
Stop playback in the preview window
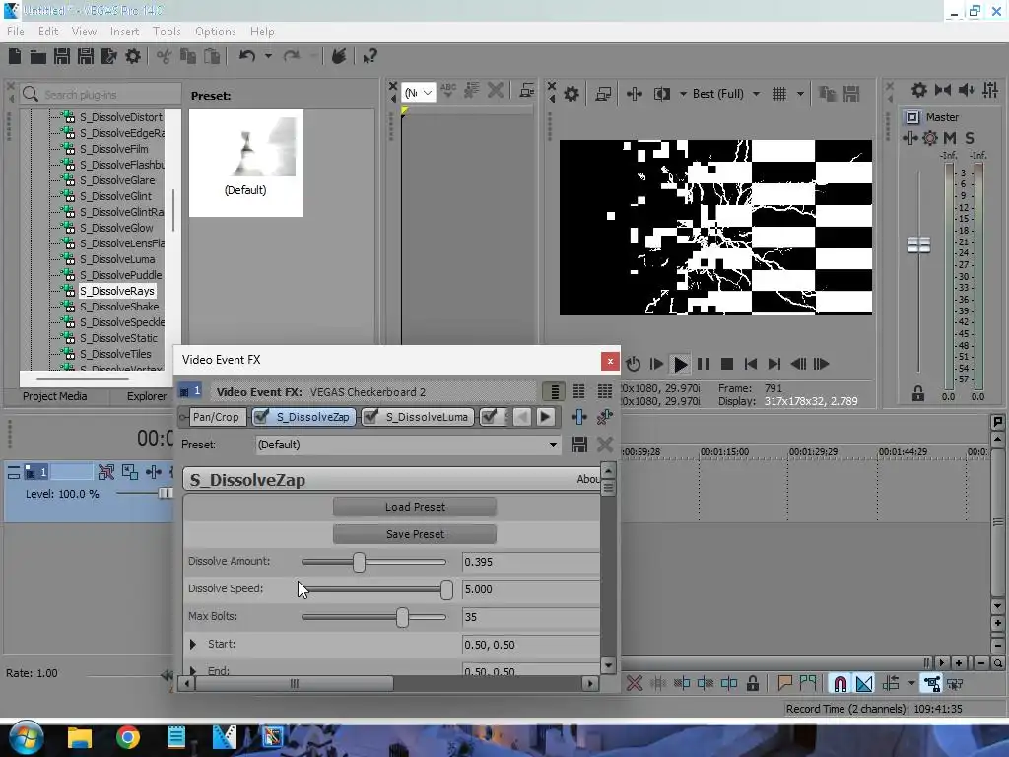(x=727, y=365)
